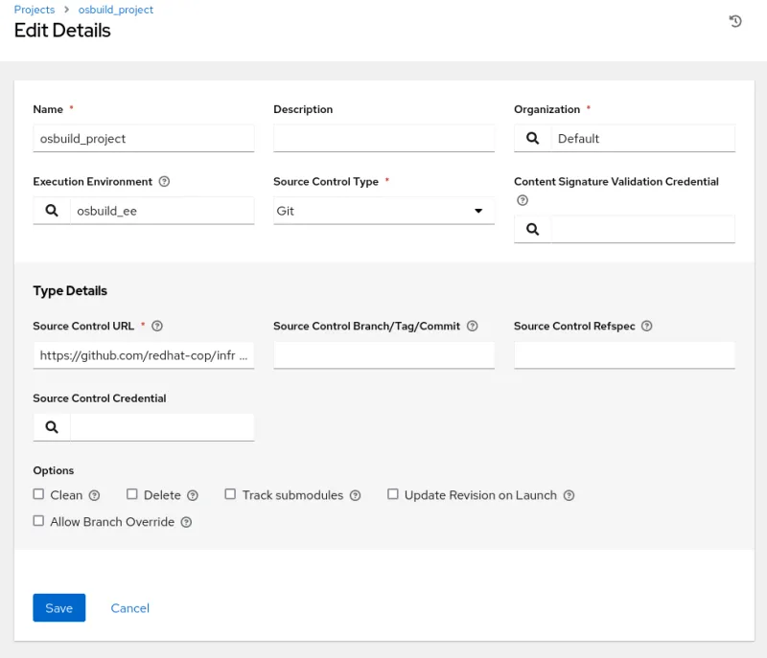767x658 pixels.
Task: Click the Organization lookup search icon
Action: 532,138
